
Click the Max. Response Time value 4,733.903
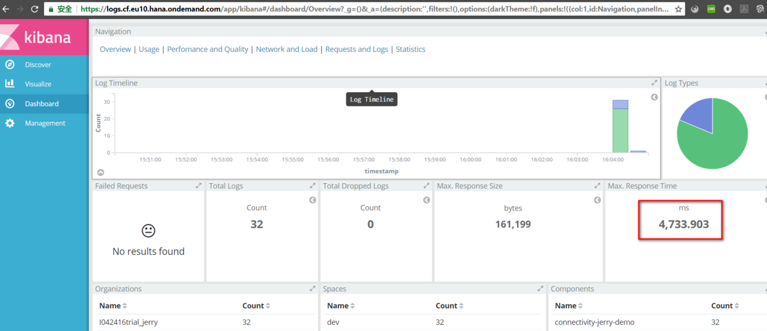point(683,224)
